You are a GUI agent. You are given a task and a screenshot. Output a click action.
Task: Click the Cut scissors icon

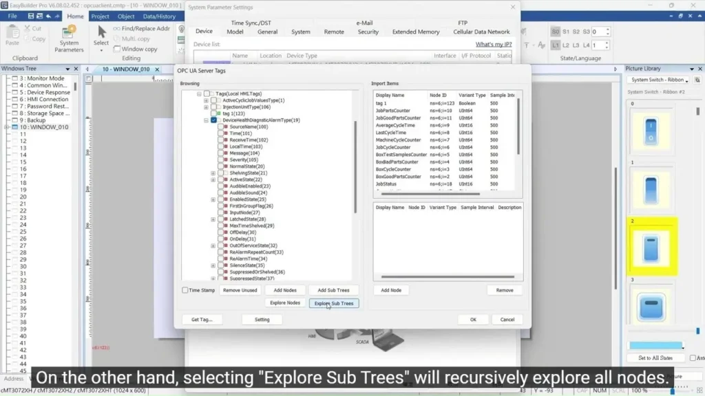pyautogui.click(x=32, y=29)
